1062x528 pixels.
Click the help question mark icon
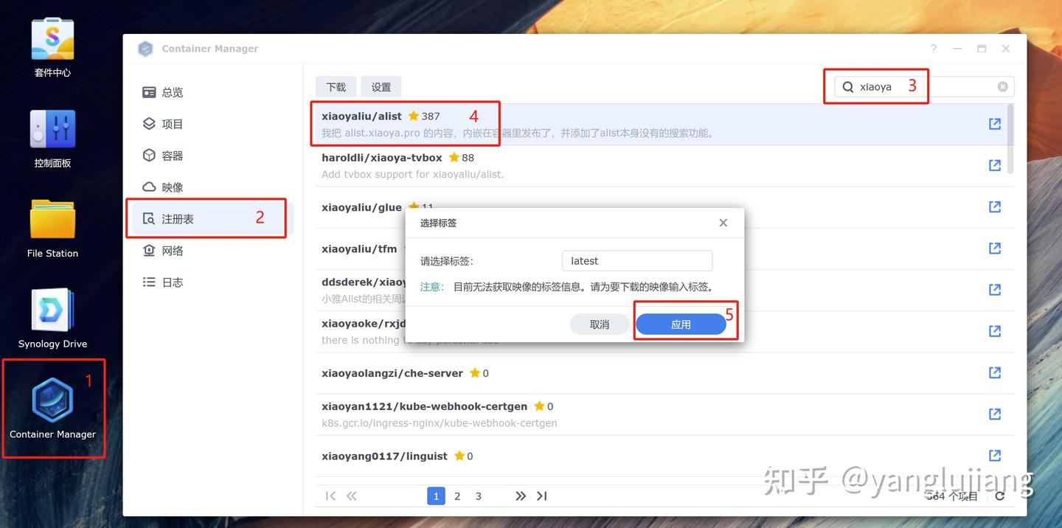933,49
